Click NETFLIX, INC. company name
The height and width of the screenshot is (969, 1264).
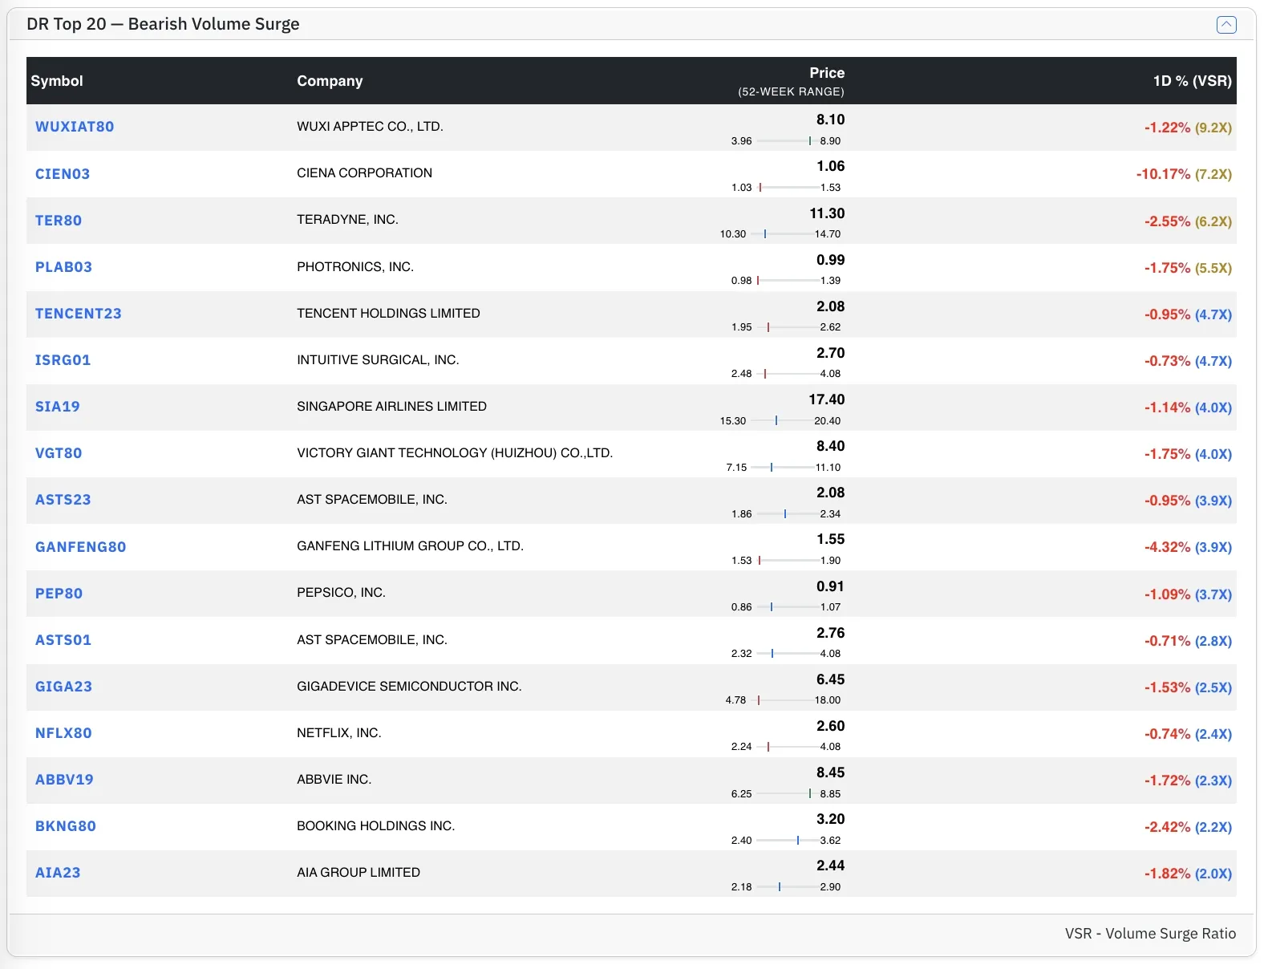pos(339,733)
